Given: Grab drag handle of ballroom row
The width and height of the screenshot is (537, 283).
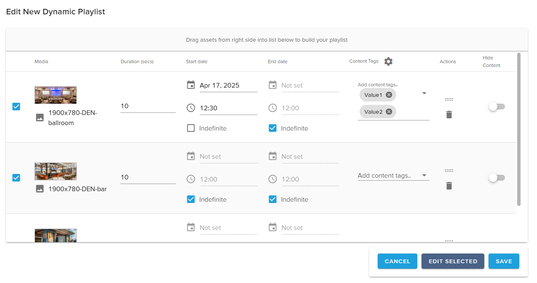Looking at the screenshot, I should [449, 100].
